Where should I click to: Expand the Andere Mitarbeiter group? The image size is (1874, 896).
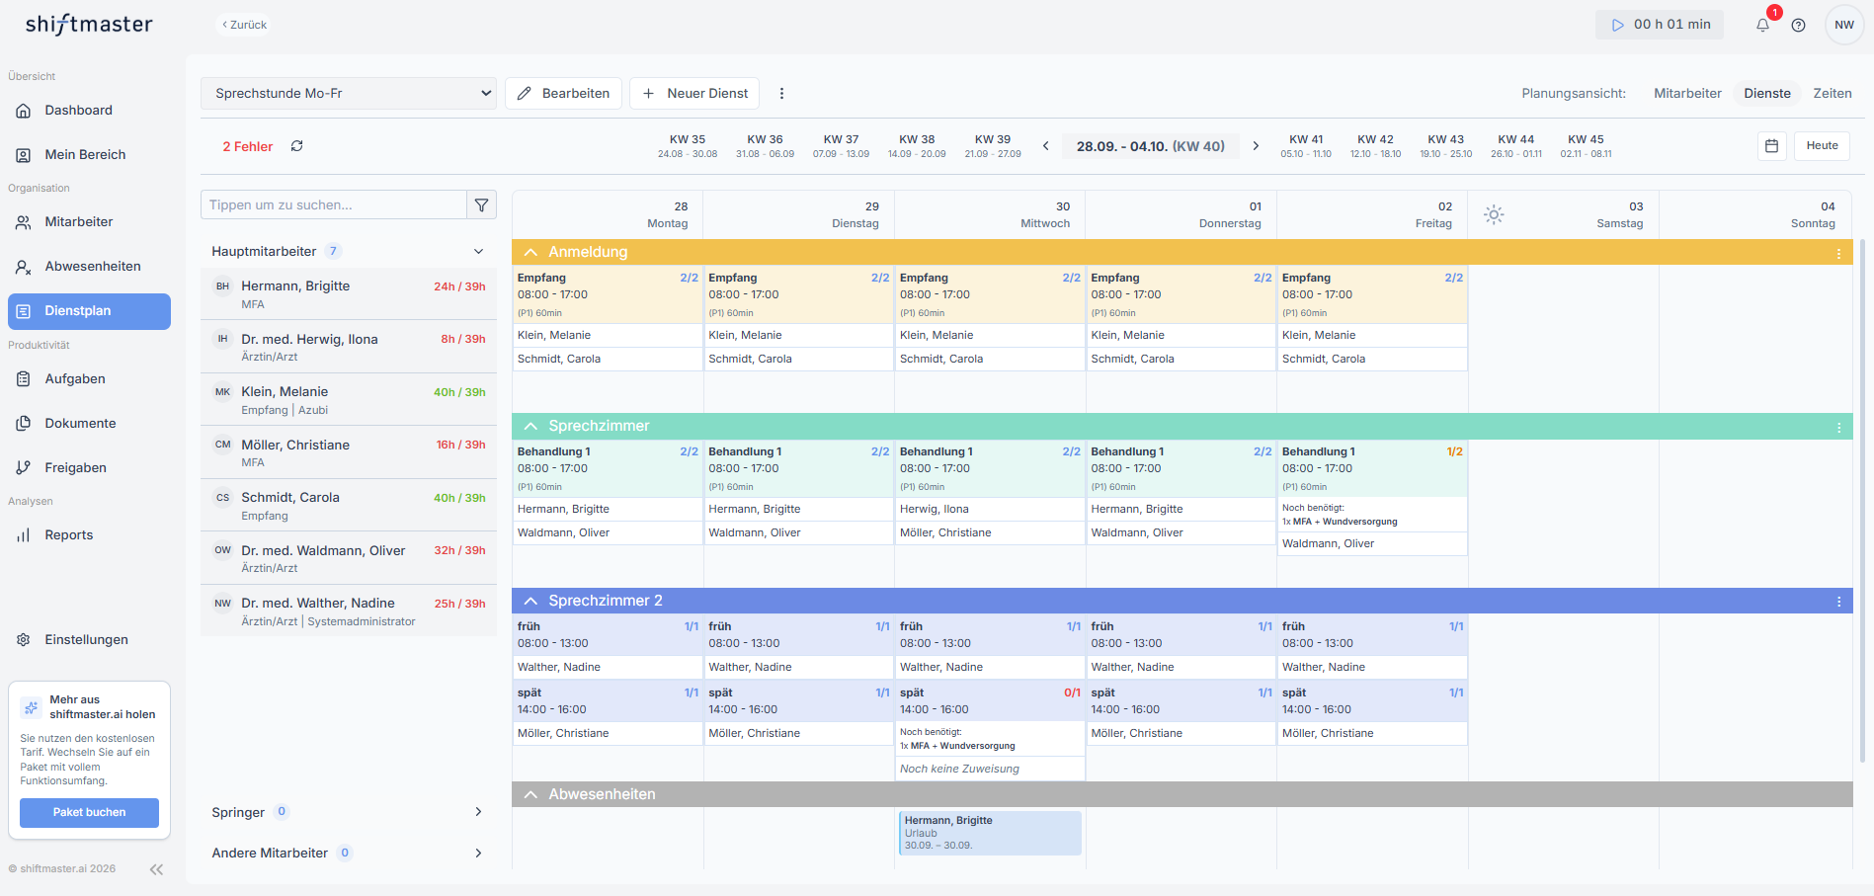(478, 853)
